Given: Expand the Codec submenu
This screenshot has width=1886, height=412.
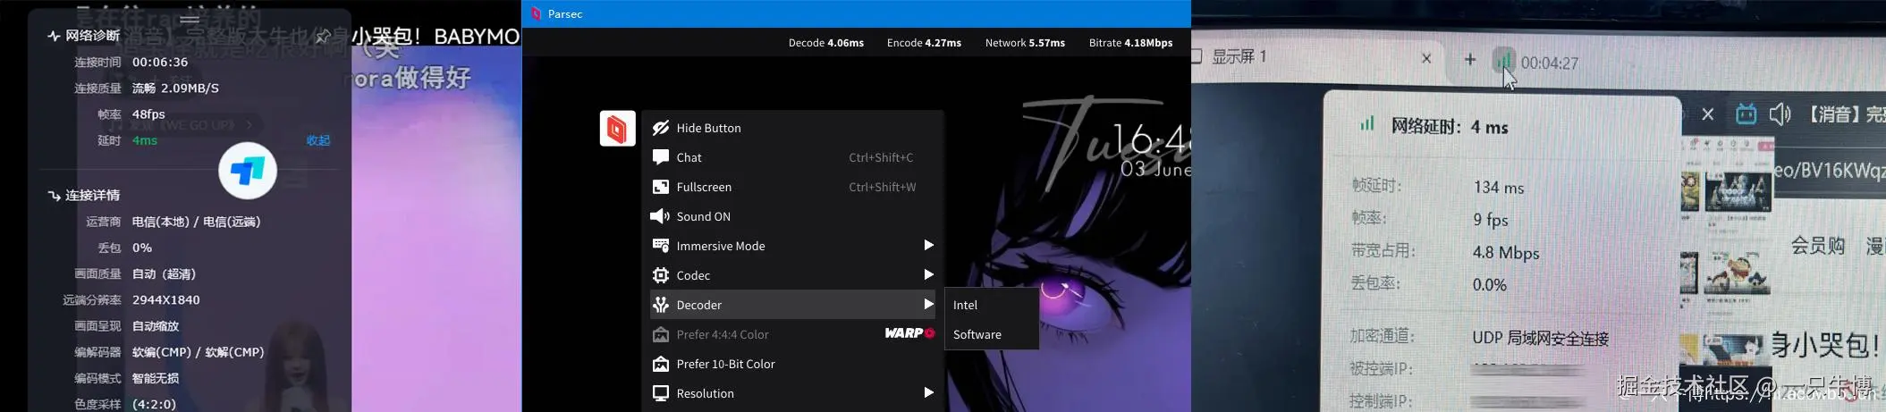Looking at the screenshot, I should point(792,275).
